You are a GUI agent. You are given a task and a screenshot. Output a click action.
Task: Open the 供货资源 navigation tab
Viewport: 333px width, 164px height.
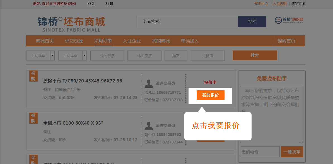pyautogui.click(x=74, y=41)
